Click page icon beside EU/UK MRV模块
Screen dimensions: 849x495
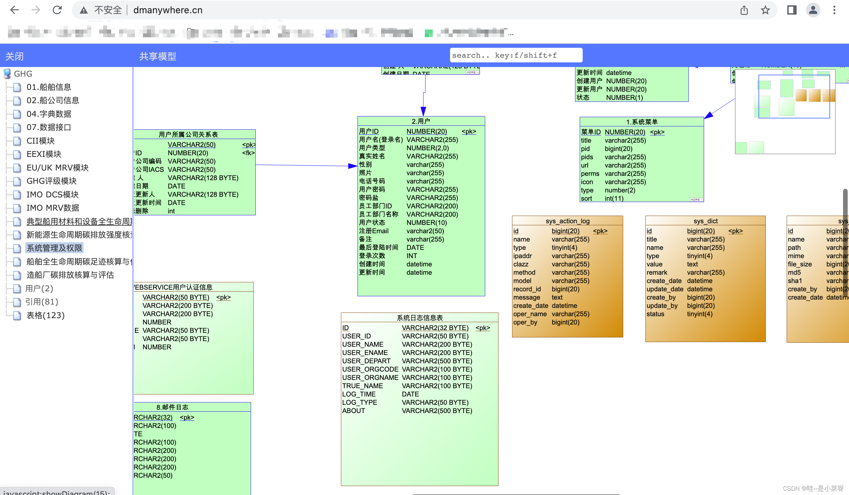coord(17,168)
